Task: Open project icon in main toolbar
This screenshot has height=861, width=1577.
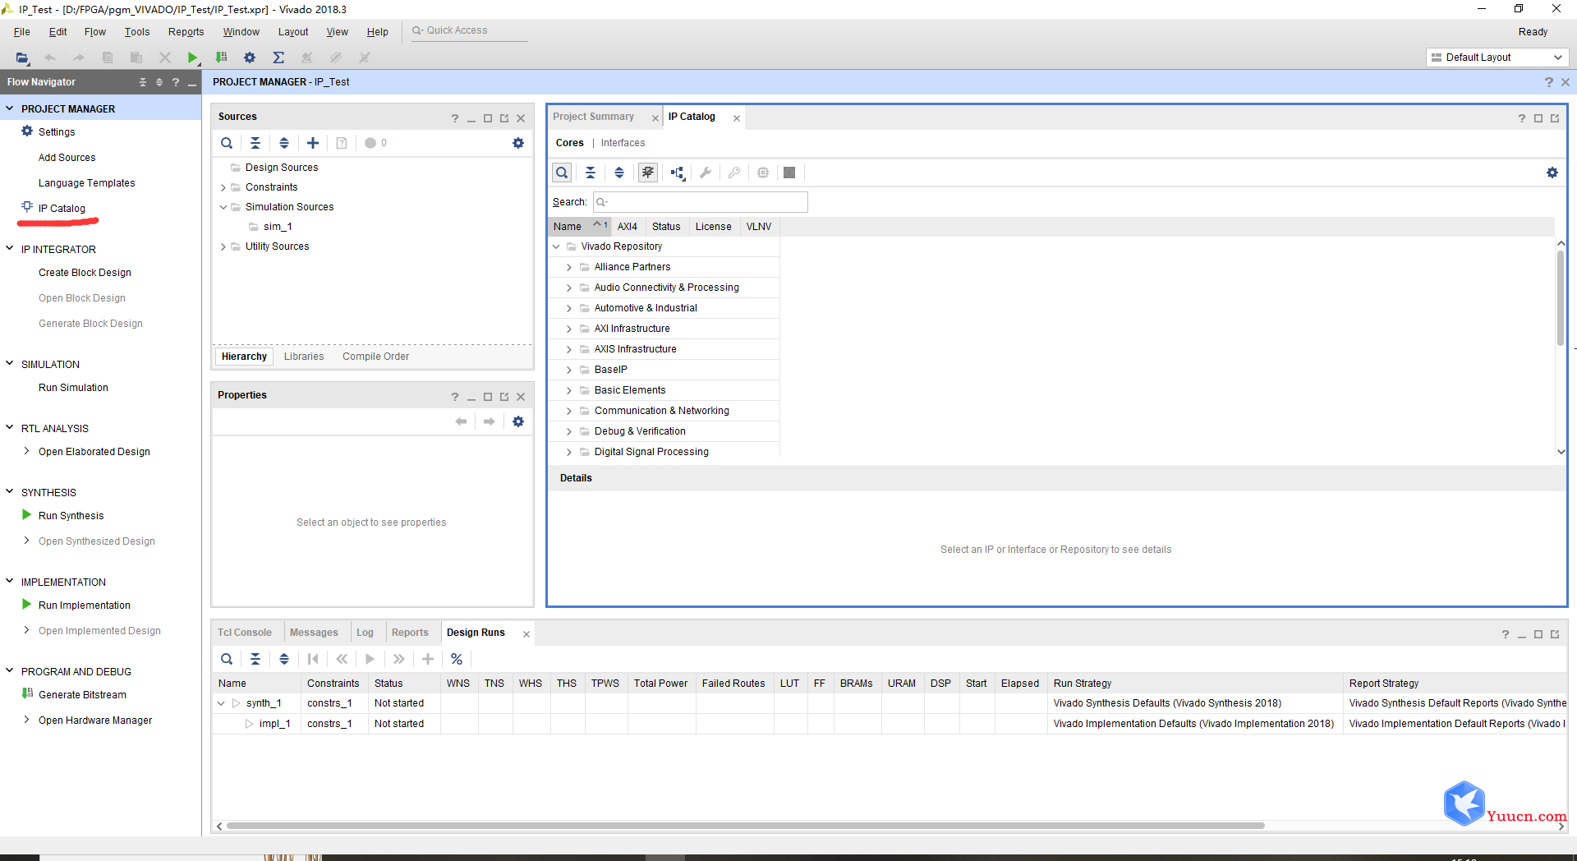Action: 22,58
